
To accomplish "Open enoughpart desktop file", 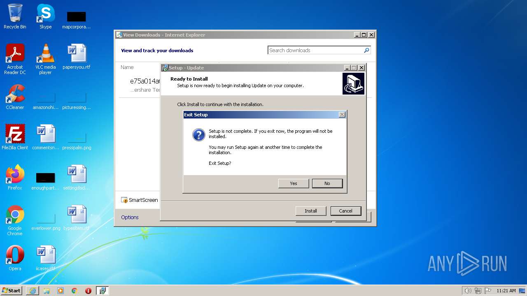I will [x=45, y=181].
